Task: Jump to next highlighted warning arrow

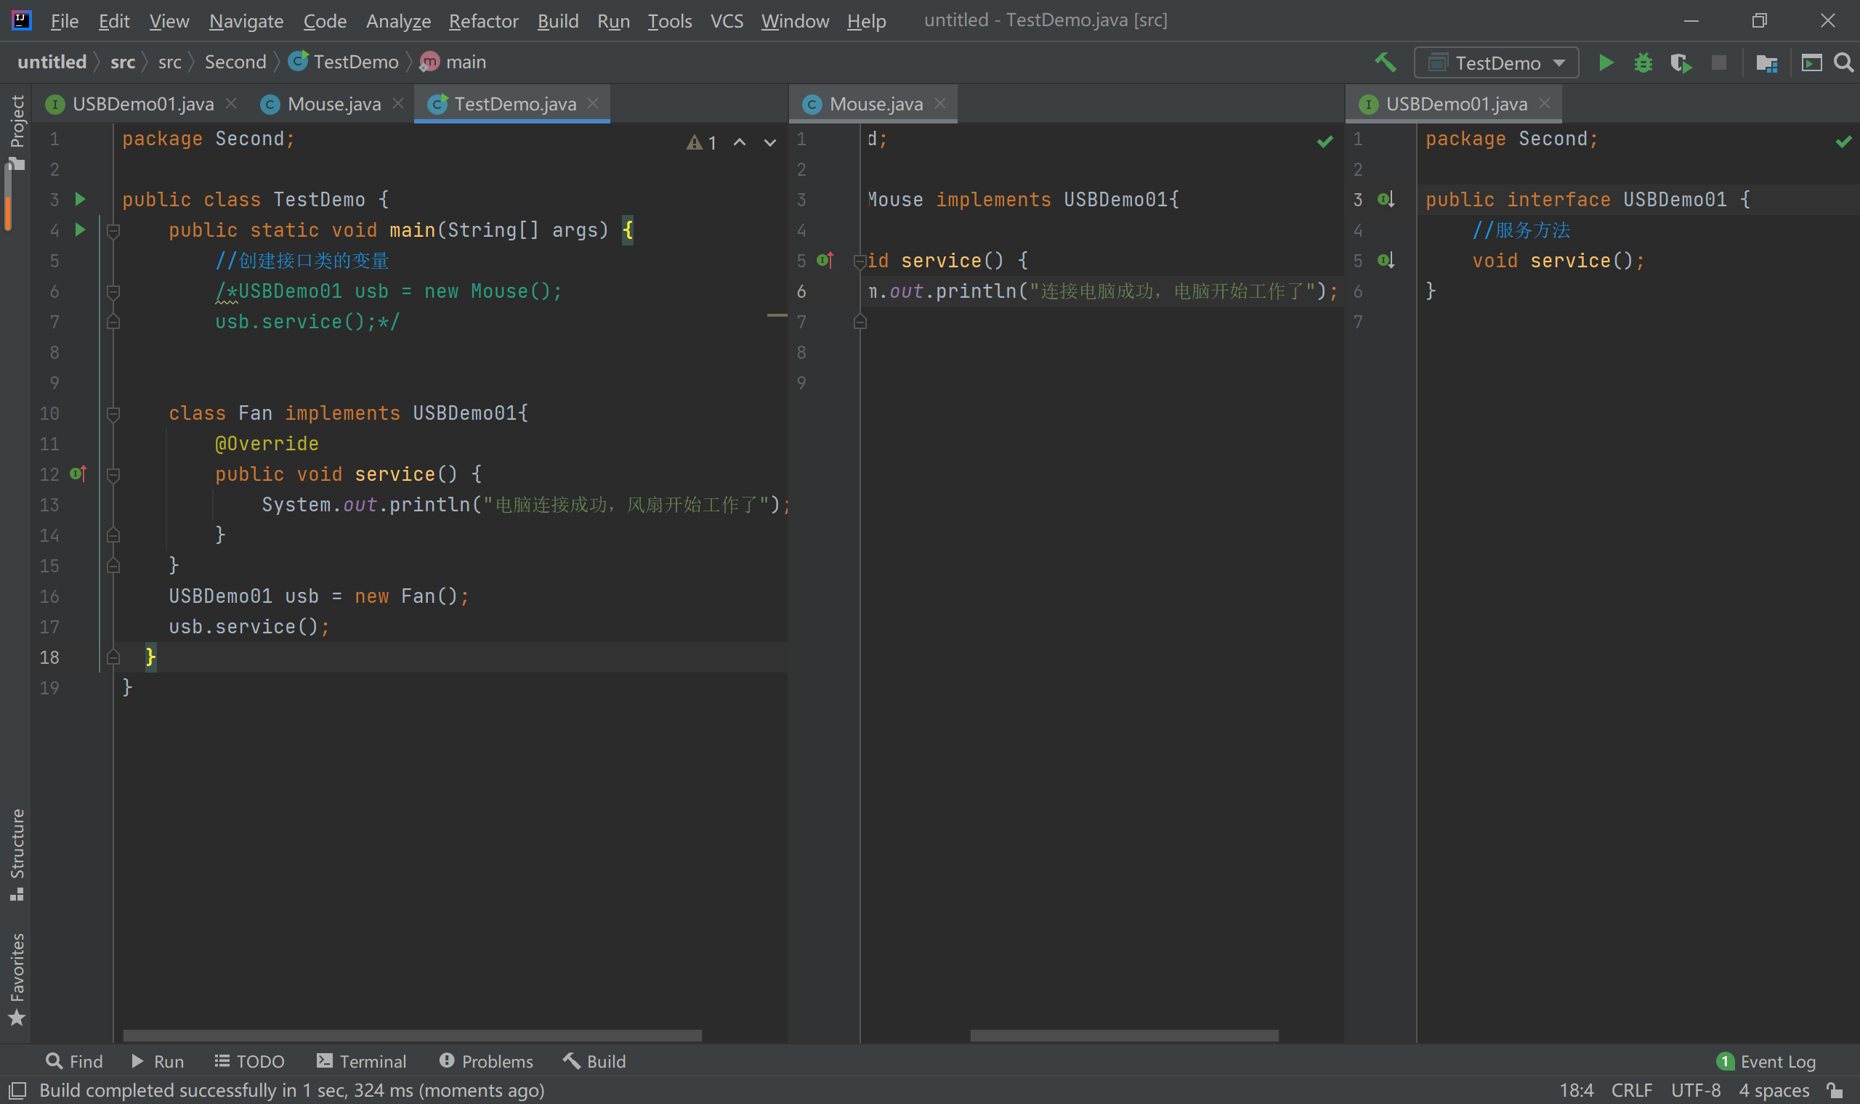Action: tap(770, 142)
